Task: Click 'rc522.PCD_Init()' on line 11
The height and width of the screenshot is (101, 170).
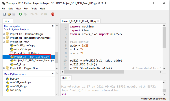Action: tap(83, 64)
